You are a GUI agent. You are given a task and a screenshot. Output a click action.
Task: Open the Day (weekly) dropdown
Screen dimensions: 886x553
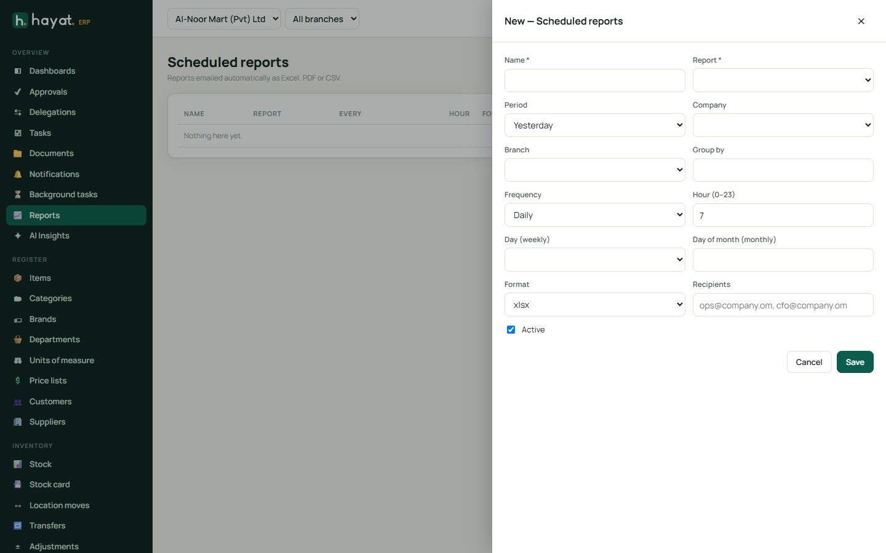(594, 260)
